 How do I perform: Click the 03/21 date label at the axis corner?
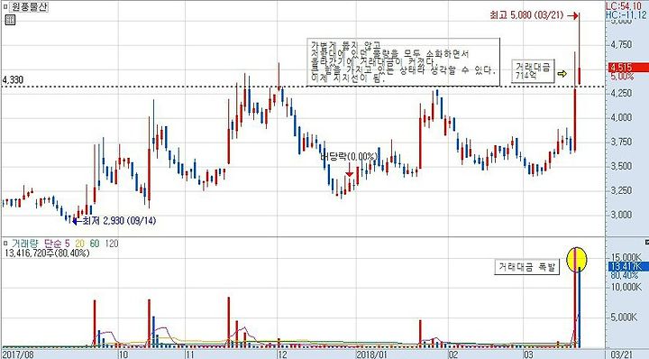(x=622, y=354)
